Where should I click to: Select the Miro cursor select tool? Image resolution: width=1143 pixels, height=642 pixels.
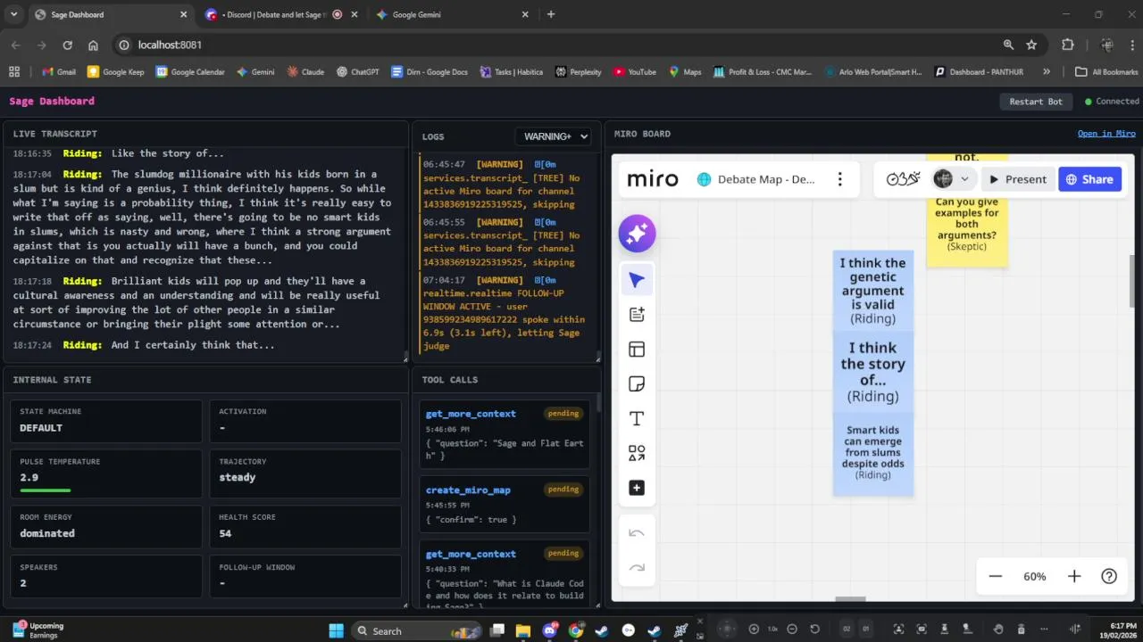pyautogui.click(x=637, y=280)
